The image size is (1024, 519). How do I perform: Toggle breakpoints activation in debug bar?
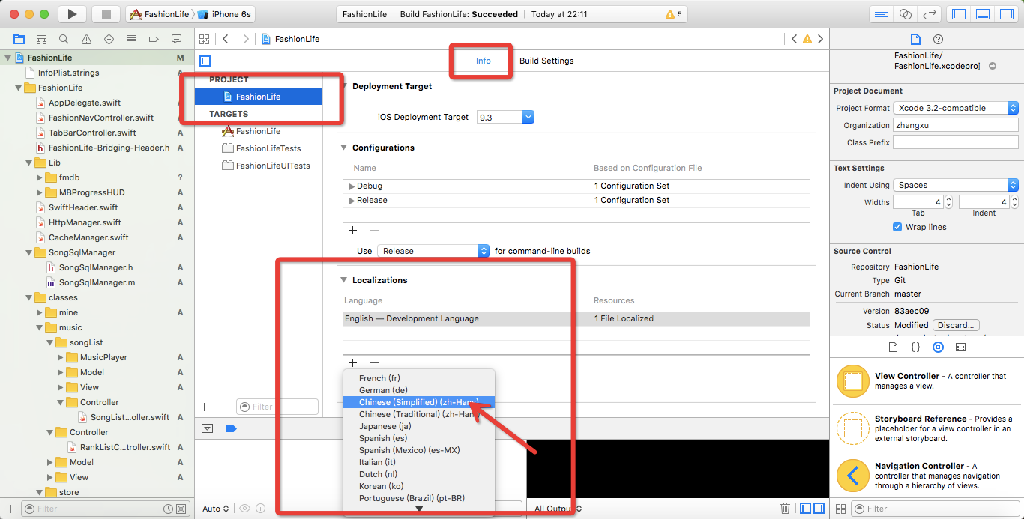231,428
